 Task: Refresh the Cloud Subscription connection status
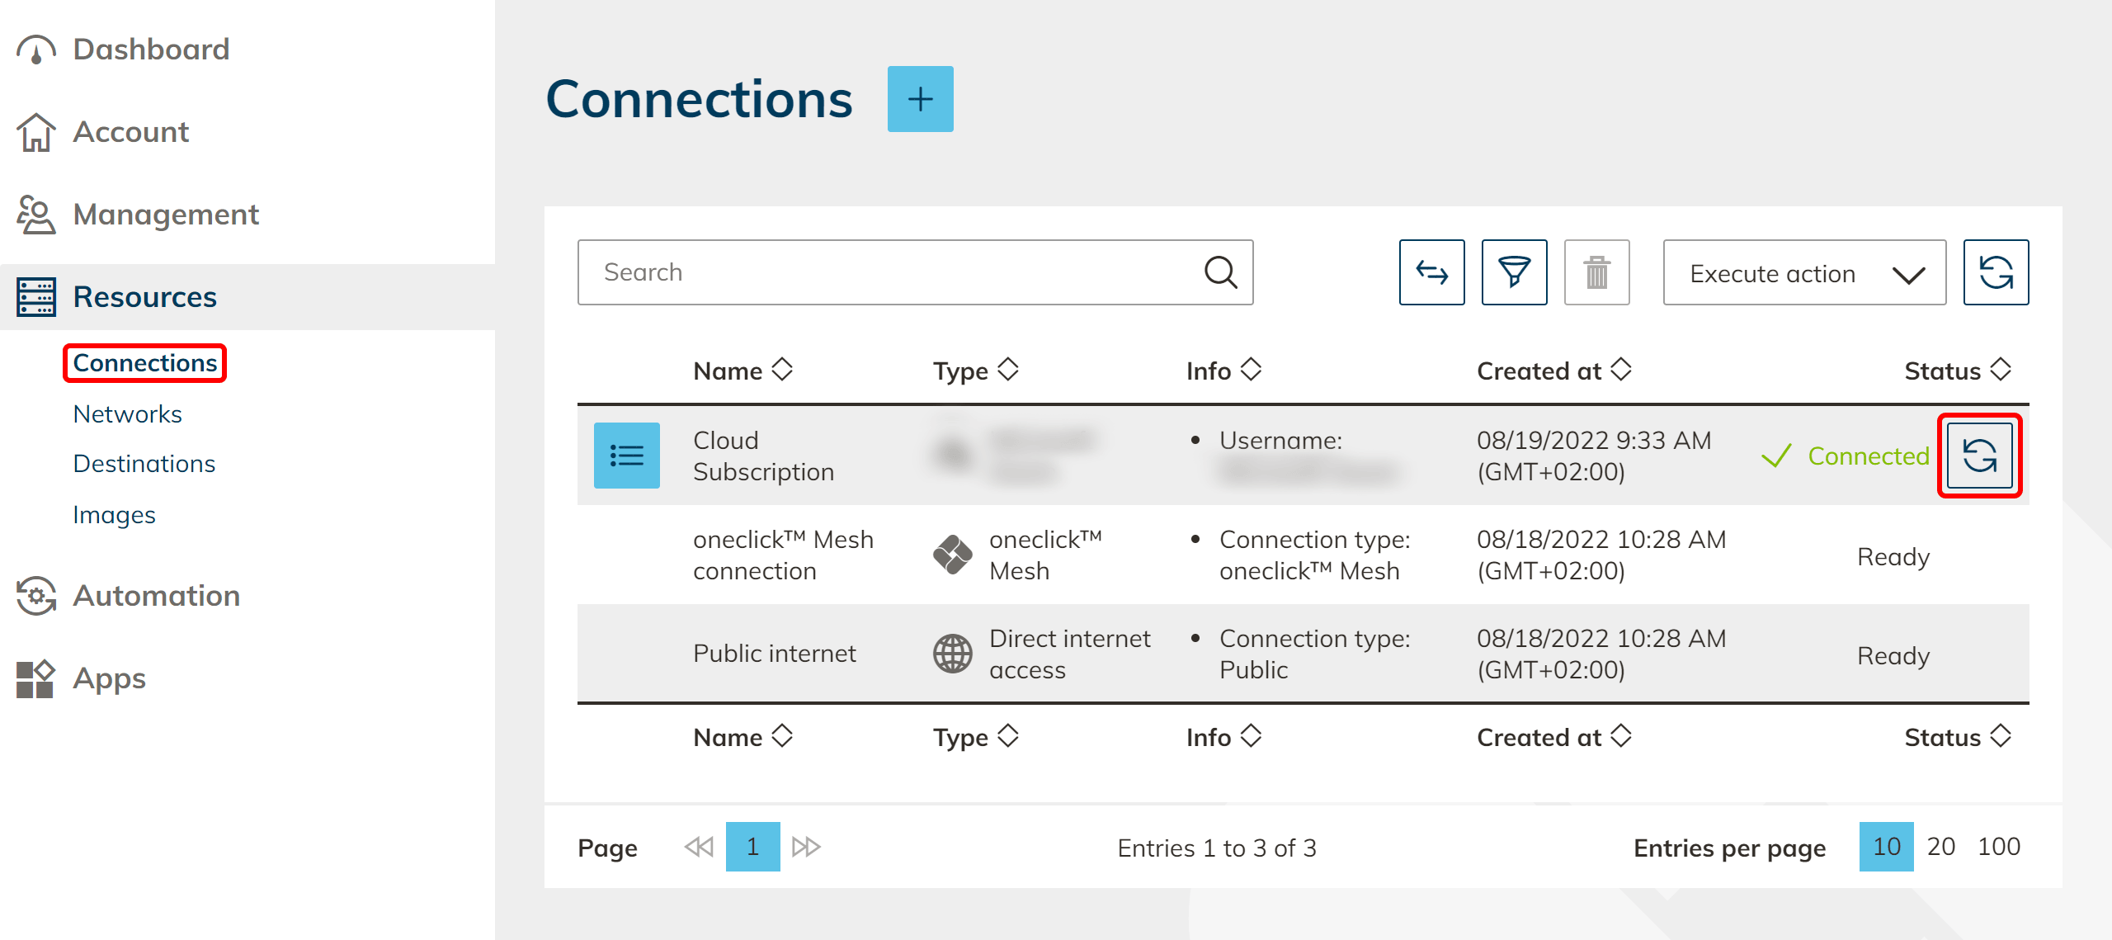click(1979, 456)
